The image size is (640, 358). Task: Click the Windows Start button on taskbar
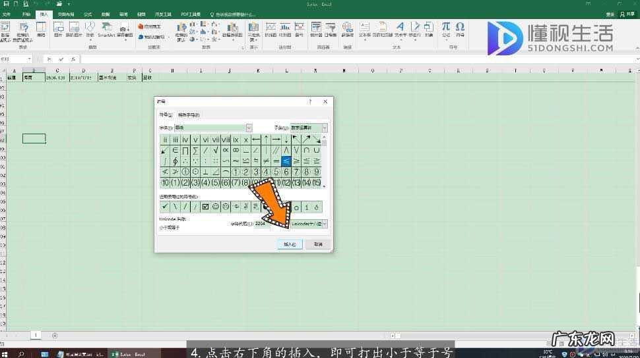6,353
